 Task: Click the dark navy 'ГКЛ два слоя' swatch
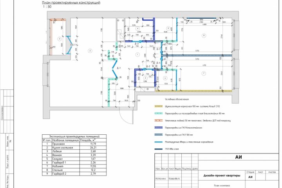[x=159, y=149]
